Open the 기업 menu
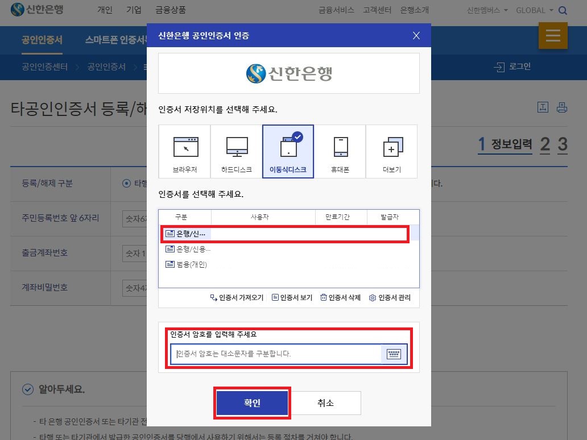The height and width of the screenshot is (440, 587). [134, 10]
